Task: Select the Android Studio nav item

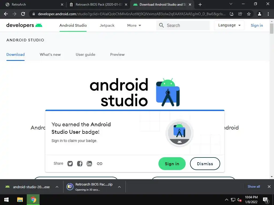Action: click(73, 25)
